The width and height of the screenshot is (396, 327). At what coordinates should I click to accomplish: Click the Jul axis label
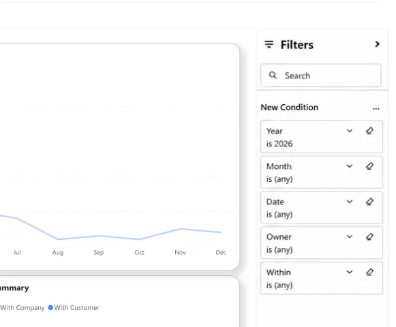pos(17,252)
